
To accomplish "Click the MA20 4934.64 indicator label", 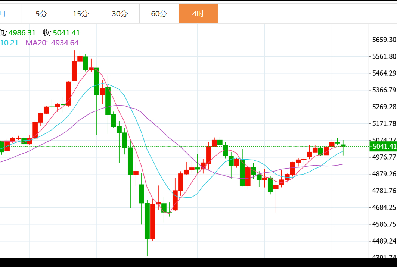I will [x=52, y=43].
